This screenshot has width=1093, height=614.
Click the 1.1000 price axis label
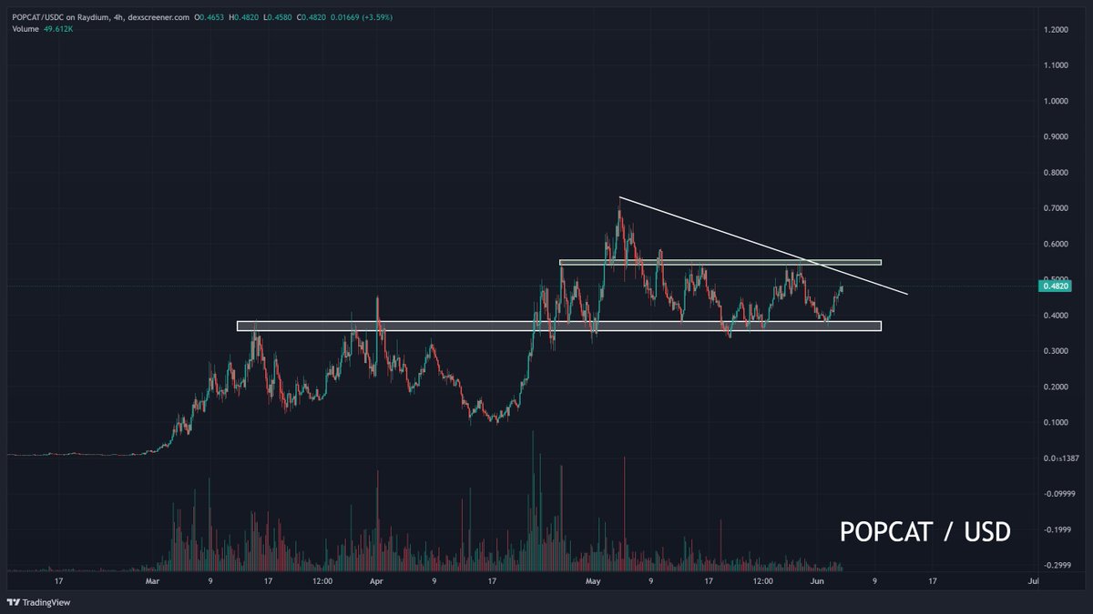pyautogui.click(x=1055, y=65)
